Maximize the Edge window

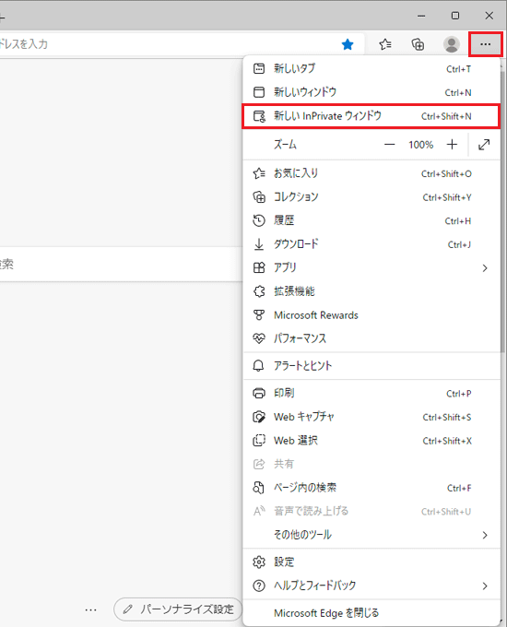click(x=455, y=16)
